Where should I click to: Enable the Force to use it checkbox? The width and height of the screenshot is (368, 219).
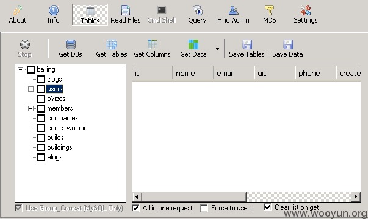click(x=204, y=208)
